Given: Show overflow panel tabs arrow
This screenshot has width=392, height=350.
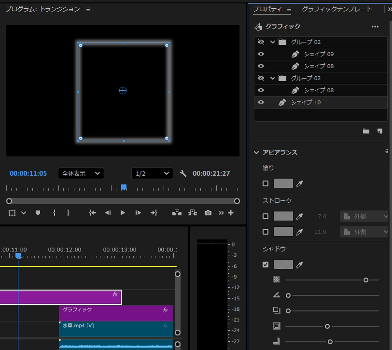Looking at the screenshot, I should click(x=390, y=9).
